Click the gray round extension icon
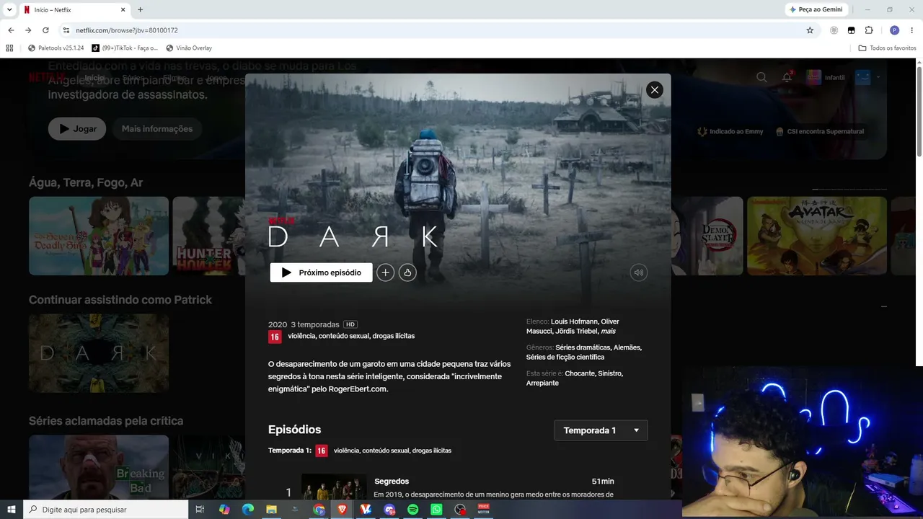This screenshot has height=519, width=923. pyautogui.click(x=834, y=30)
